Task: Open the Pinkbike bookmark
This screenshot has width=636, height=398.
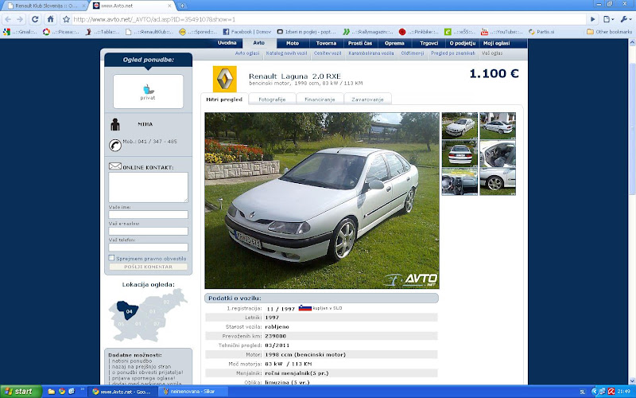Action: [419, 32]
